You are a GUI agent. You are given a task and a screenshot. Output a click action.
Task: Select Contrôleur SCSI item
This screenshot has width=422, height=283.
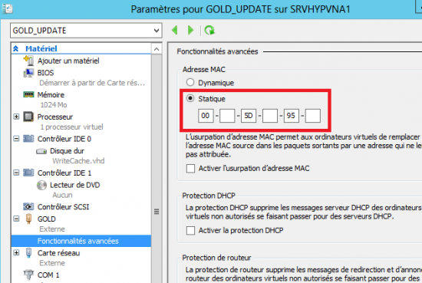63,207
